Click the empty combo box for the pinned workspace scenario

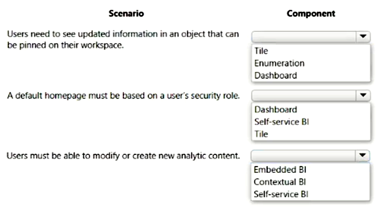coord(304,36)
